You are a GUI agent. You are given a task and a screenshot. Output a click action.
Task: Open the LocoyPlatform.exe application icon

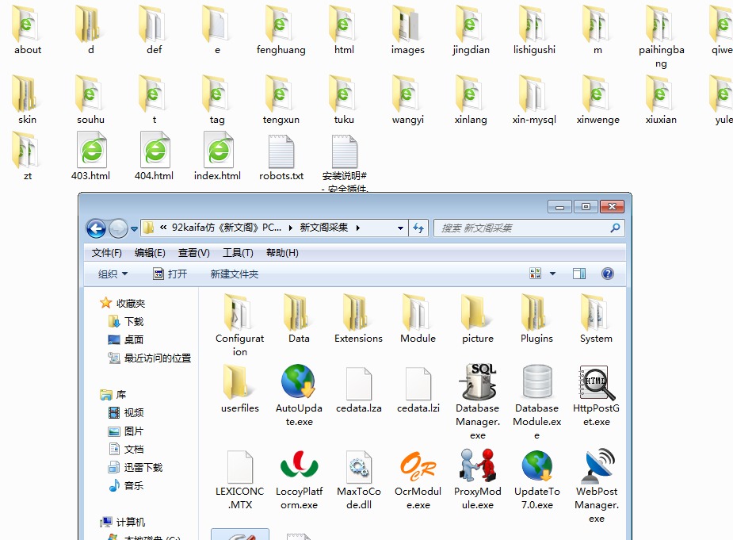click(299, 466)
